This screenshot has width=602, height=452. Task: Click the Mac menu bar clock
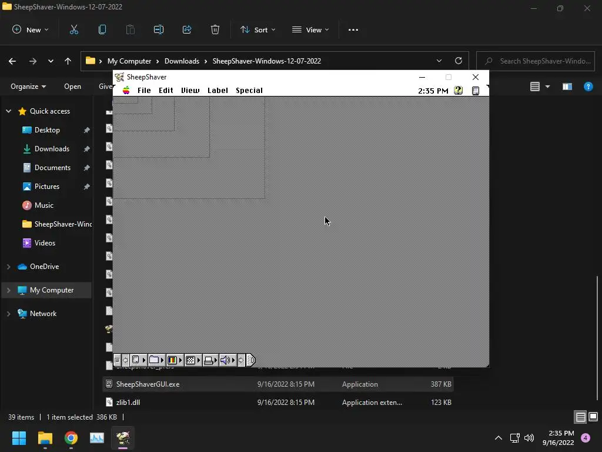[x=433, y=91]
